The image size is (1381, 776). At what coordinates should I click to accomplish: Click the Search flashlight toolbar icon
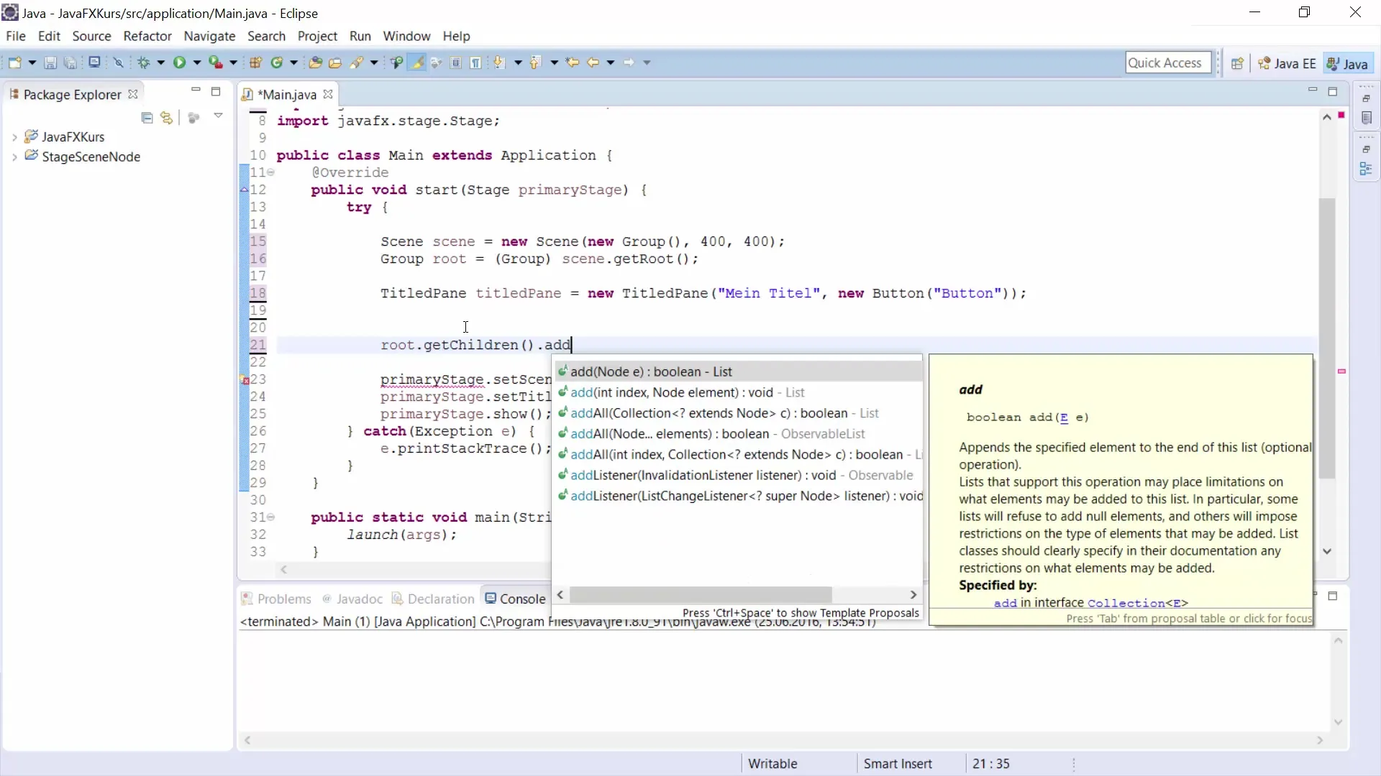(x=357, y=63)
